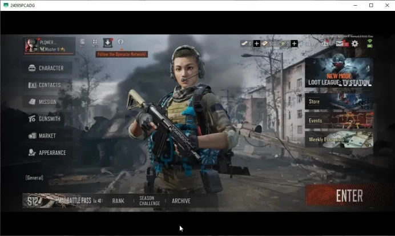Screen dimensions: 395x236
Task: Open the MISSION menu
Action: tap(47, 102)
